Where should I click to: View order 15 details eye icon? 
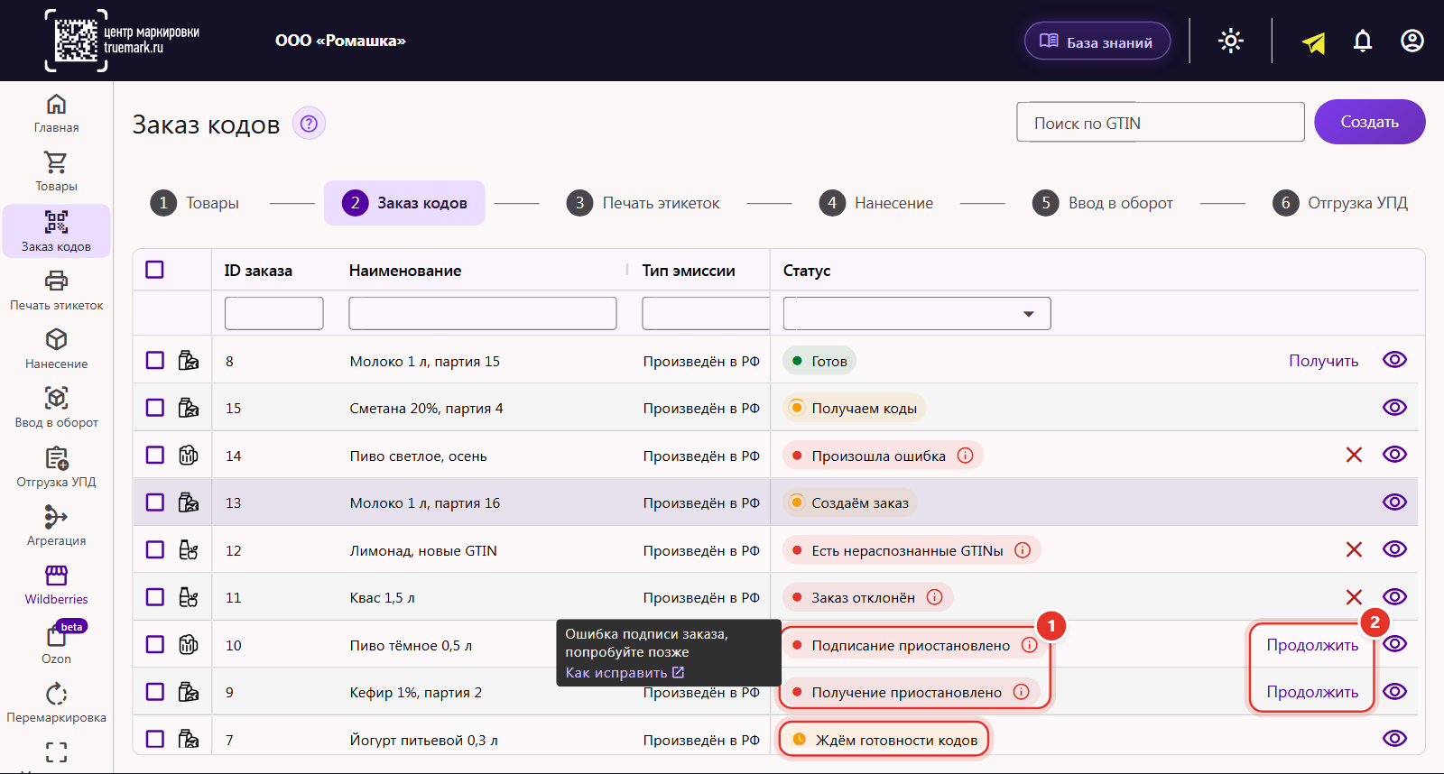pyautogui.click(x=1394, y=407)
